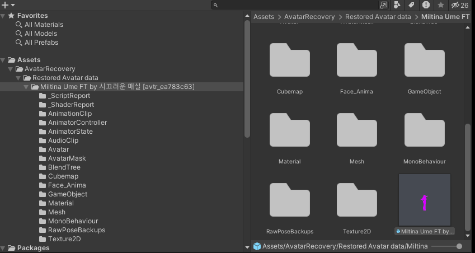Collapse the Favorites section

(x=3, y=16)
